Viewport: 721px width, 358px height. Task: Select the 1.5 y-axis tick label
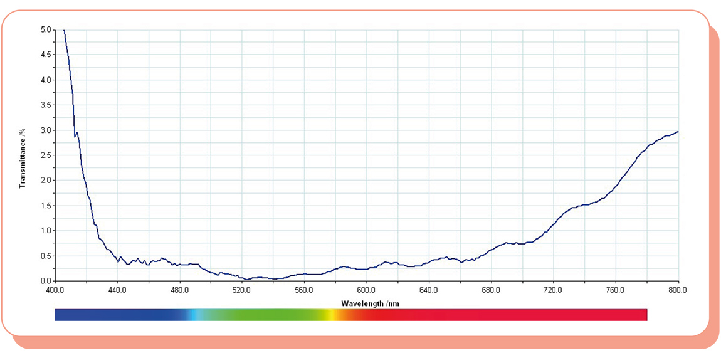[x=45, y=206]
